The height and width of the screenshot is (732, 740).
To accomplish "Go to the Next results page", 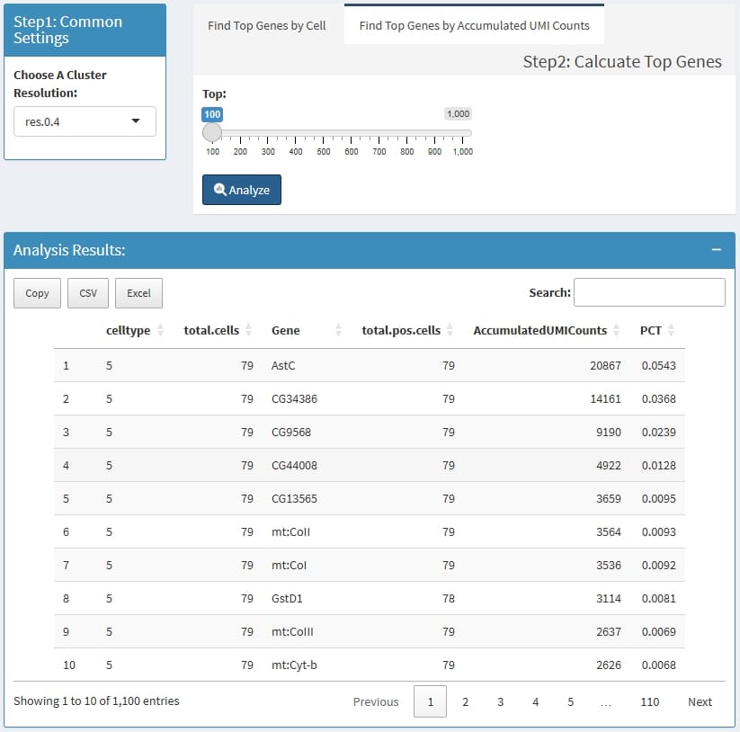I will point(700,701).
